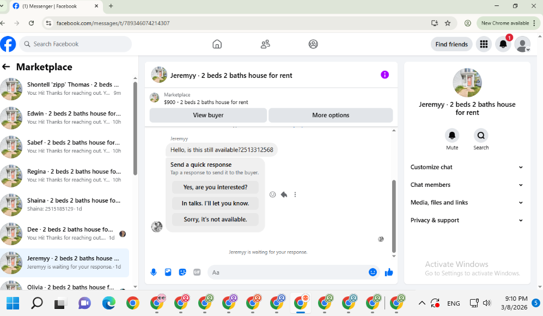
Task: Click the back arrow beside Marketplace
Action: click(x=6, y=67)
